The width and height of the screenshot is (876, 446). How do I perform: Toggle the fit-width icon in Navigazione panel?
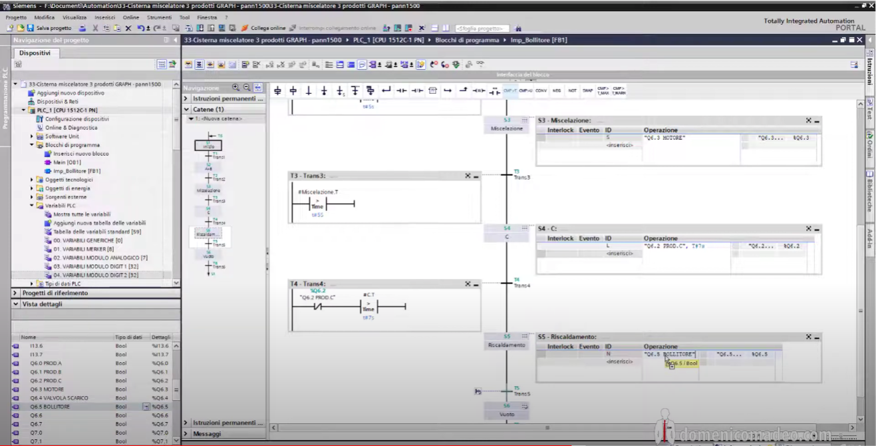(x=258, y=87)
